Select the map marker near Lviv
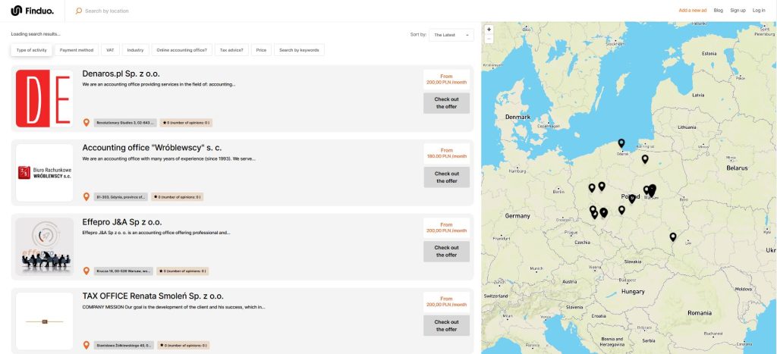 point(672,237)
